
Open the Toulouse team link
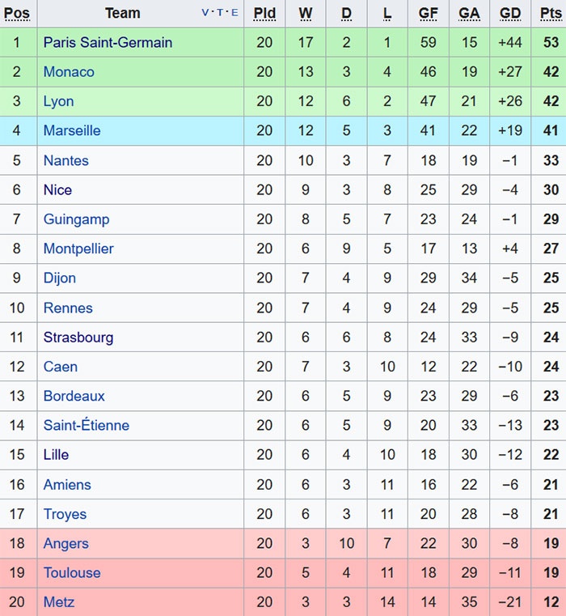[x=72, y=572]
